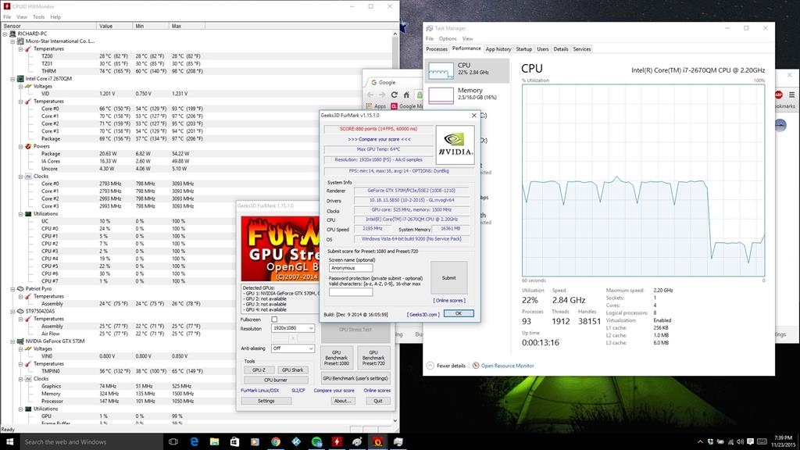This screenshot has width=800, height=450.
Task: Run GPU Benchmark Preset:720
Action: (373, 358)
